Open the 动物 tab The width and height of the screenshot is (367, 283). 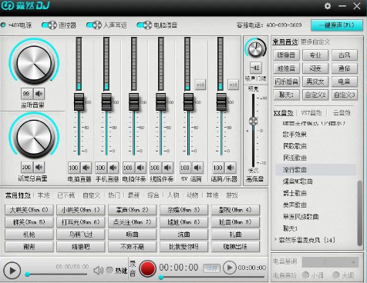192,195
